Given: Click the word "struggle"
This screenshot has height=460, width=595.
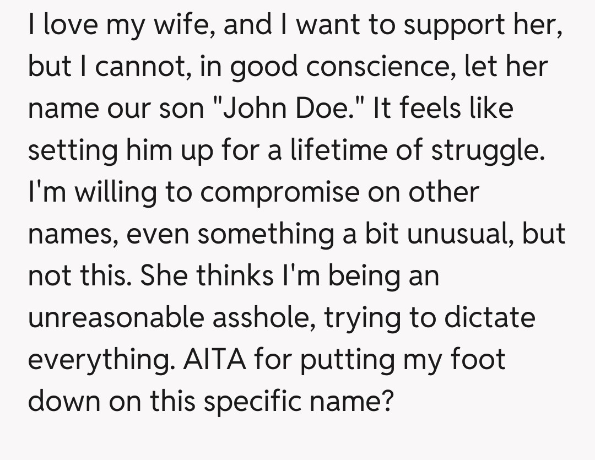Looking at the screenshot, I should coord(485,150).
